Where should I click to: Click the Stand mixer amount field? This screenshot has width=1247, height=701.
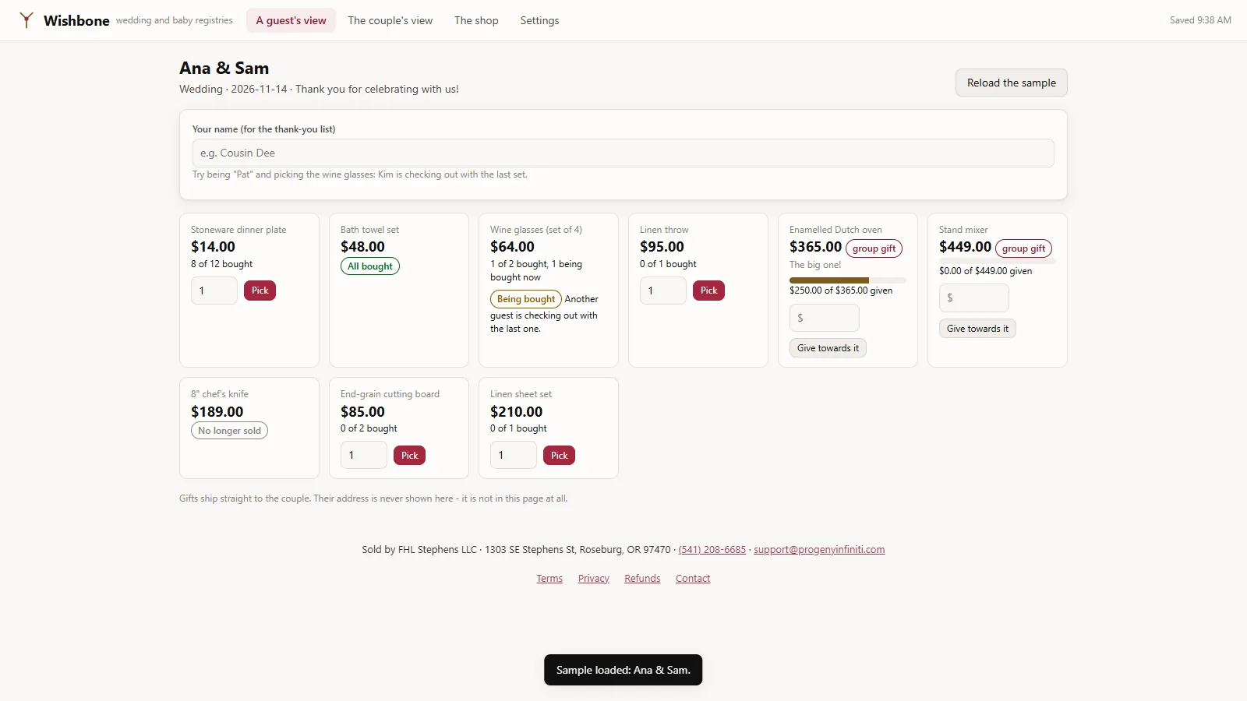coord(974,298)
